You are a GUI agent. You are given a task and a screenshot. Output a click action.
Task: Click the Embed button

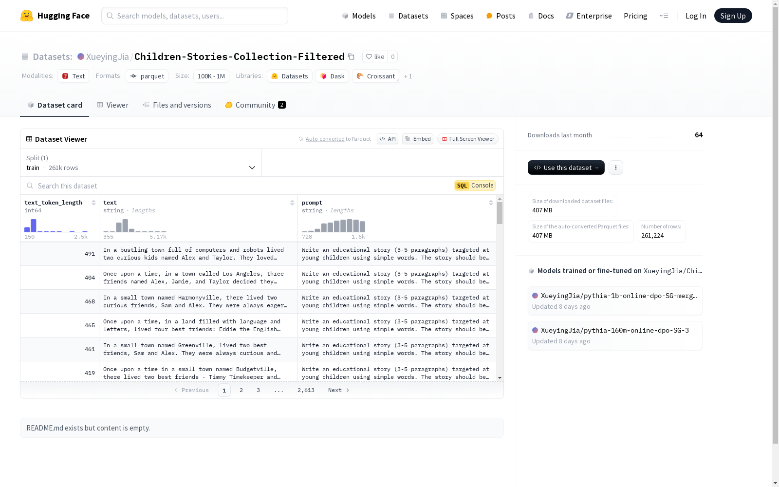pyautogui.click(x=418, y=139)
